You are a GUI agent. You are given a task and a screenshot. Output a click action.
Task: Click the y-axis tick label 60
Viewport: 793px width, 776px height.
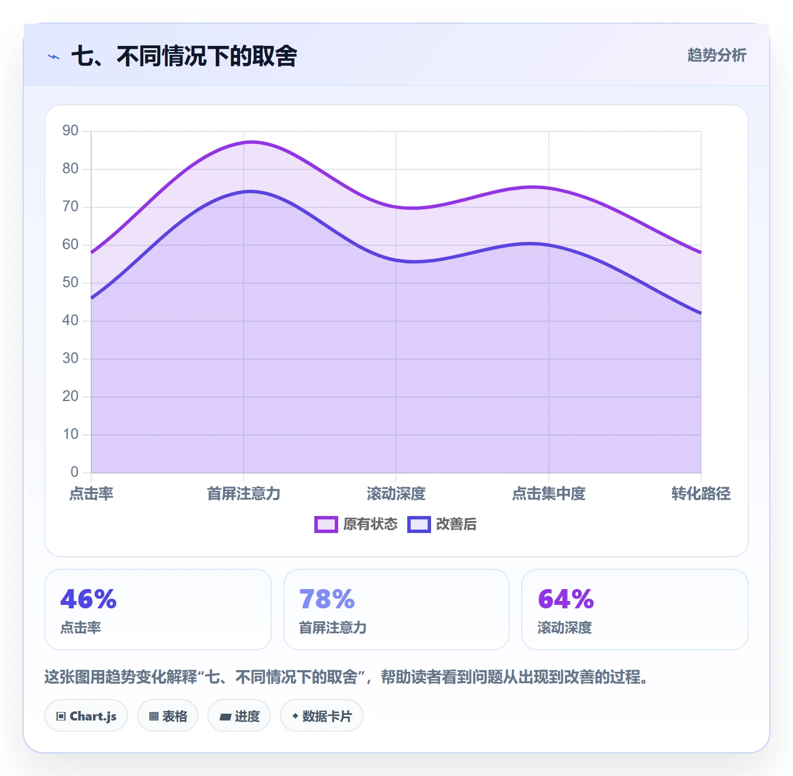tap(70, 245)
